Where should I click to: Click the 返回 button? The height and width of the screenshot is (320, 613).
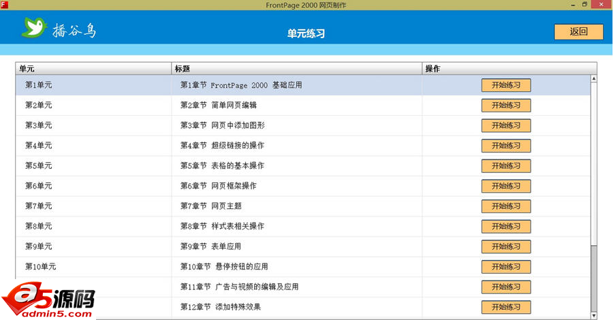click(578, 31)
